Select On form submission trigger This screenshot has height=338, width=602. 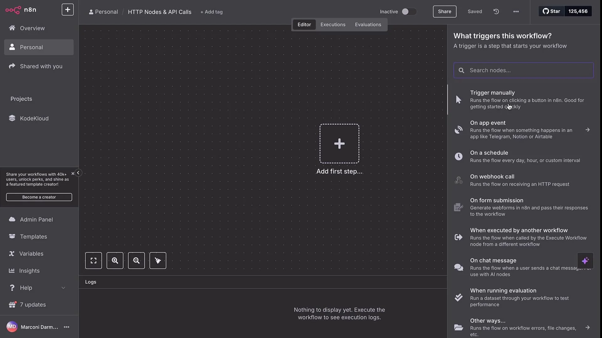click(523, 207)
